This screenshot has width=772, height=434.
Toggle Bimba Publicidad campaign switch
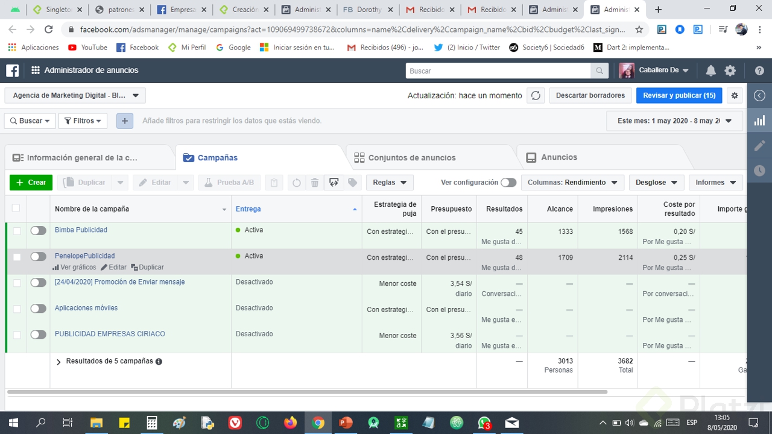point(38,230)
